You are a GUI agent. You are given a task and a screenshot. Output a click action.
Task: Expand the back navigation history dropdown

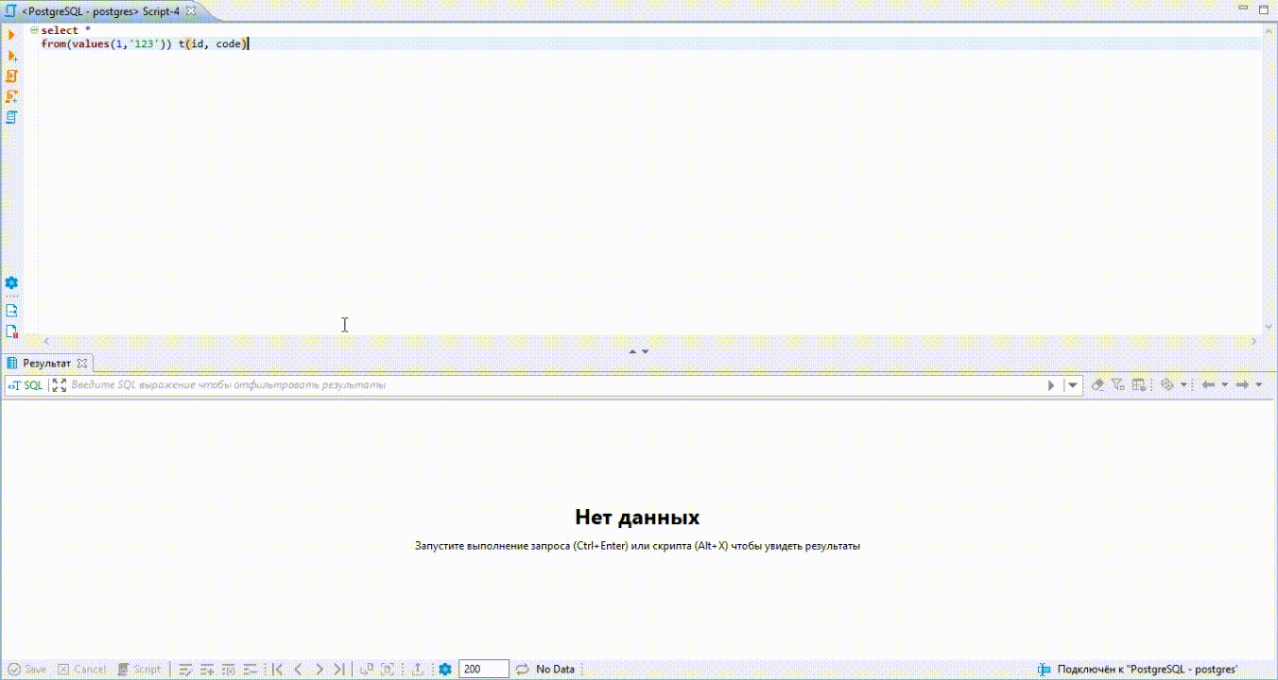point(1225,384)
